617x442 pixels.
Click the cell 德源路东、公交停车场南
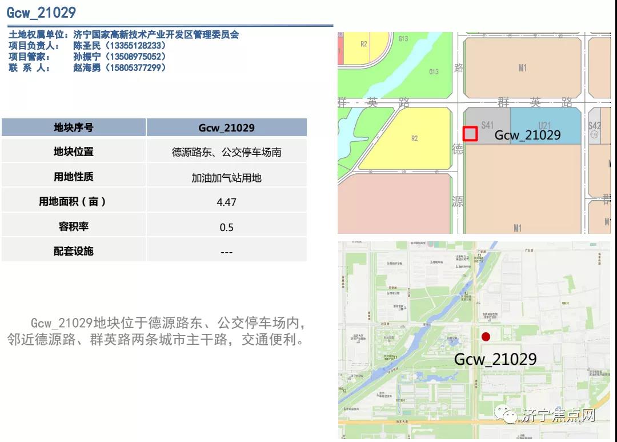[226, 152]
